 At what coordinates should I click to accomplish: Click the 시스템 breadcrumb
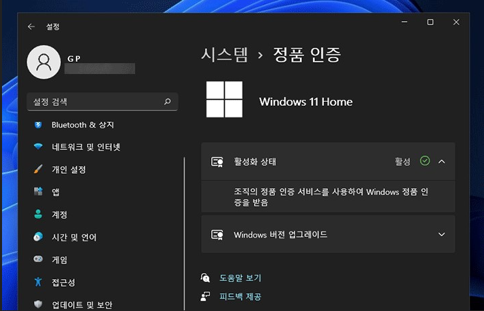point(225,55)
